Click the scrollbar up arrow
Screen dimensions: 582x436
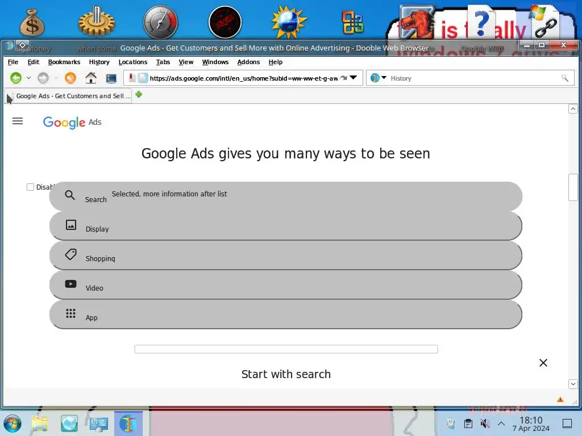573,108
